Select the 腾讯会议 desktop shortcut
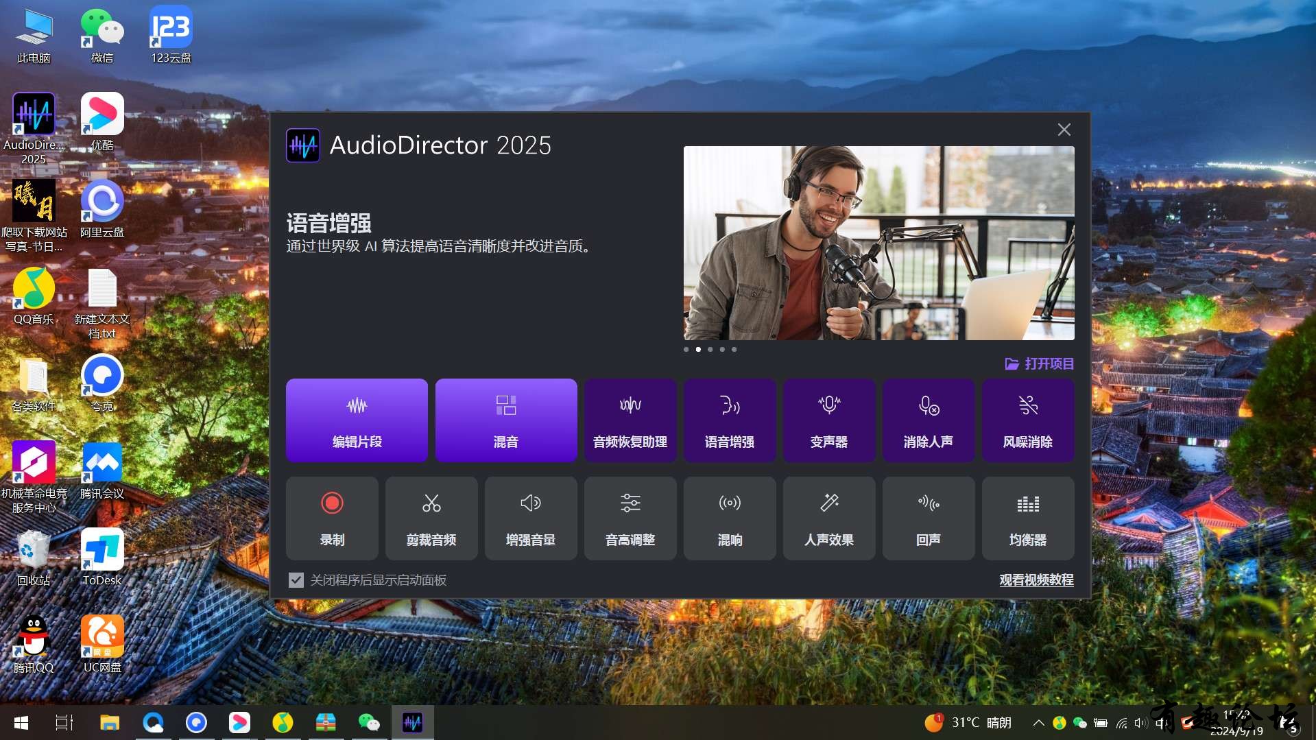The width and height of the screenshot is (1316, 740). [x=102, y=470]
